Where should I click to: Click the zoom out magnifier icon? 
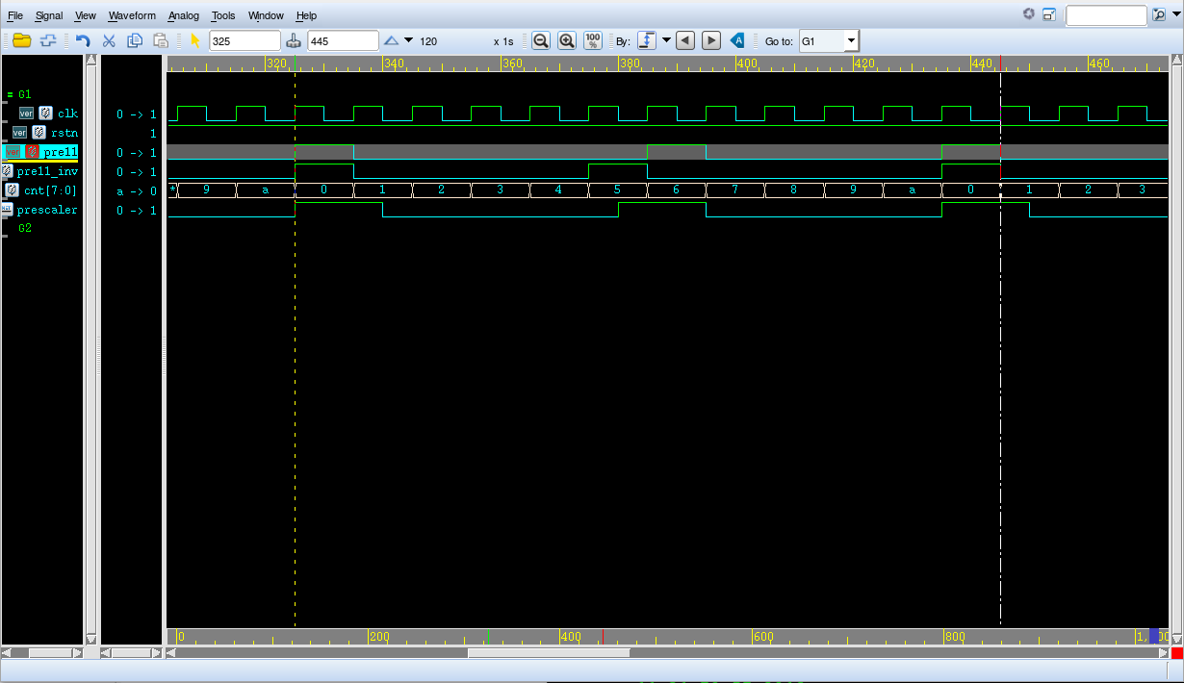coord(540,40)
